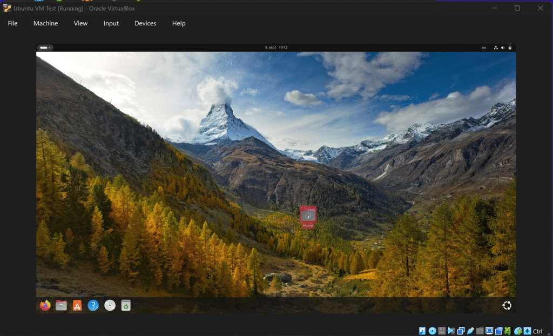This screenshot has height=336, width=553.
Task: Click the audio indicator in VirtualBox status bar
Action: 450,331
